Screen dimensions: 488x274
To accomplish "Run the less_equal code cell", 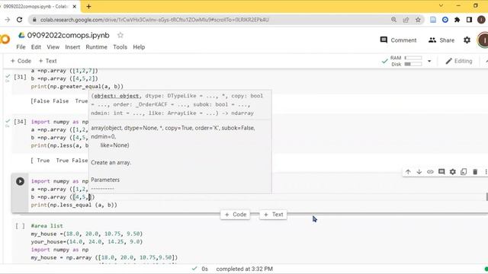I will tap(21, 181).
